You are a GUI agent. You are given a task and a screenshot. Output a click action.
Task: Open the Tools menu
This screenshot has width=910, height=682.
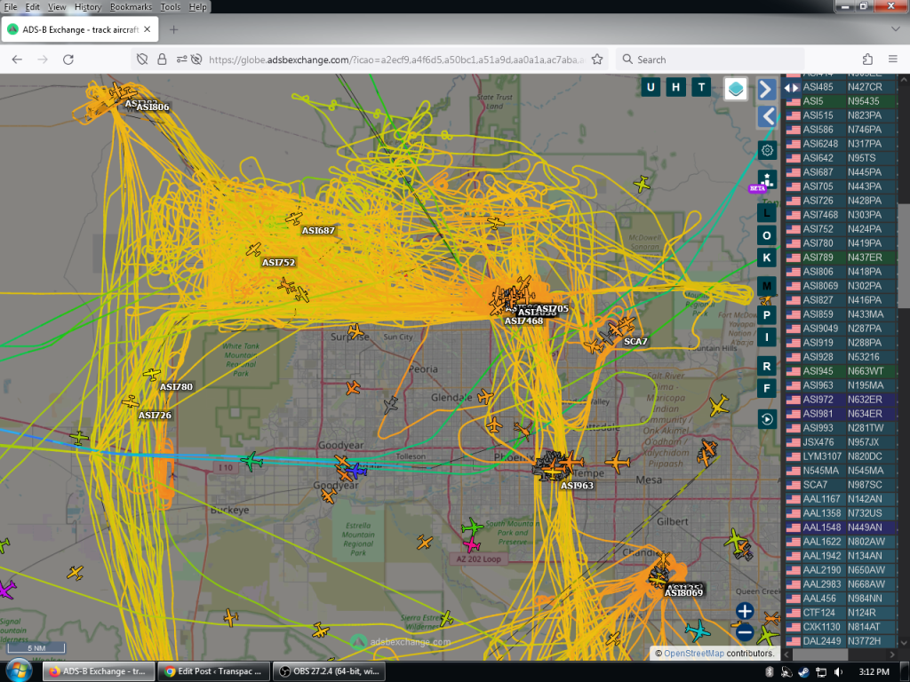[x=170, y=7]
